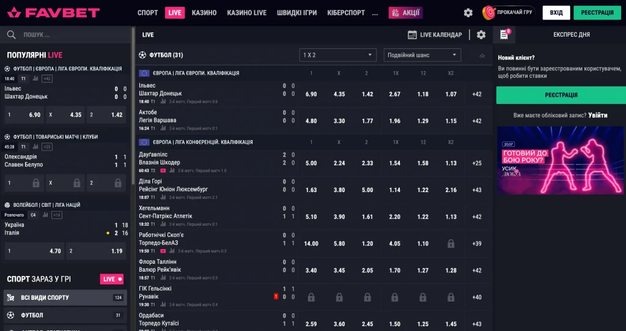
Task: Open statistics icon for Актобе match row
Action: (x=163, y=128)
